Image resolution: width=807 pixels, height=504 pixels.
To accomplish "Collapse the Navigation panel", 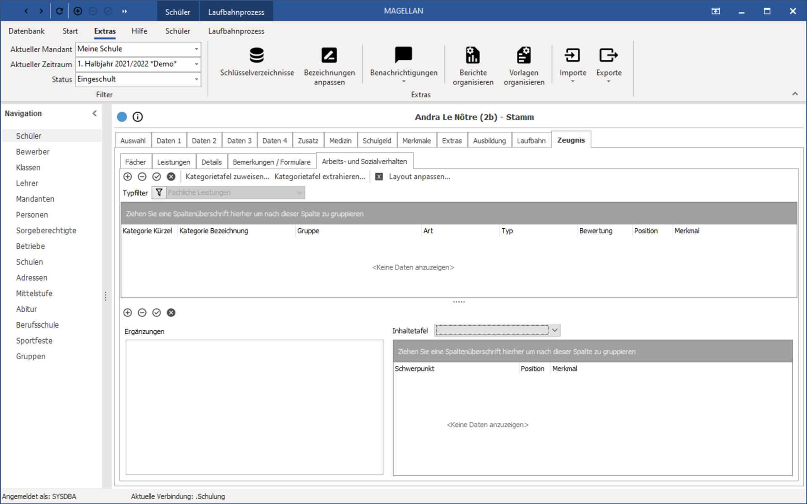I will coord(95,113).
